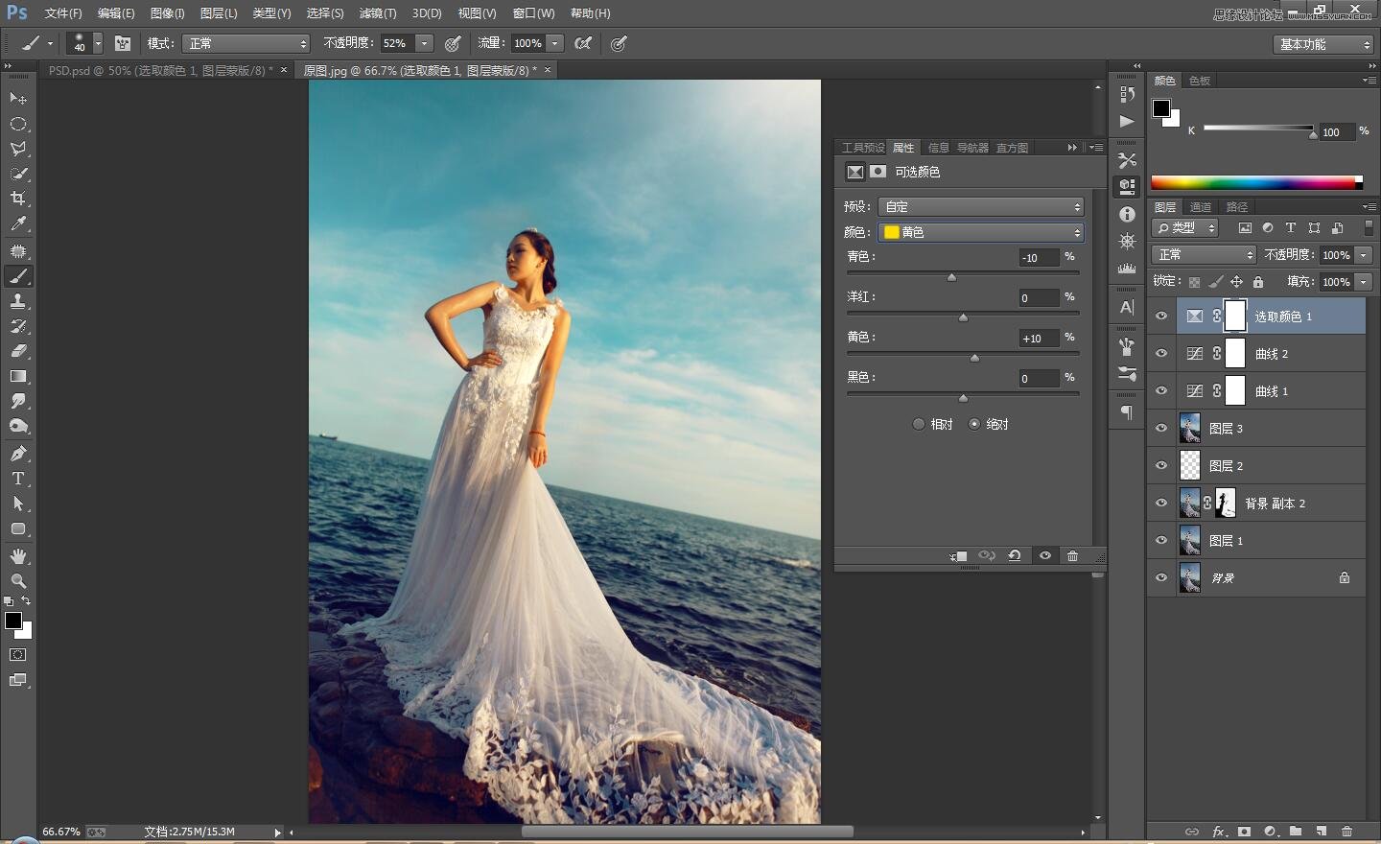
Task: Open the 滤镜(T) menu
Action: click(377, 13)
